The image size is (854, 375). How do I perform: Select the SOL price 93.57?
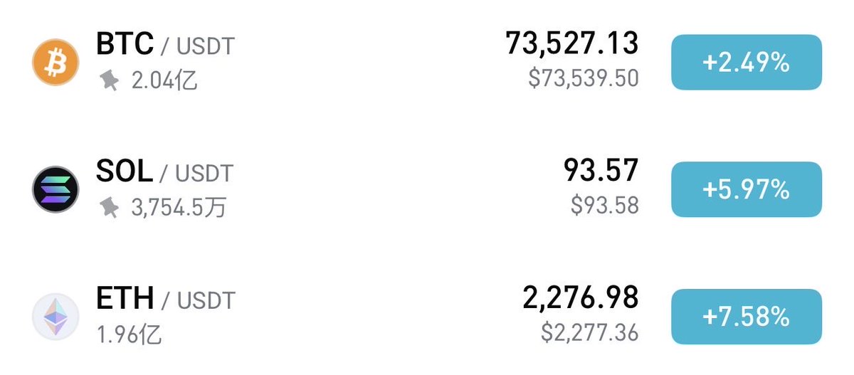pyautogui.click(x=601, y=171)
